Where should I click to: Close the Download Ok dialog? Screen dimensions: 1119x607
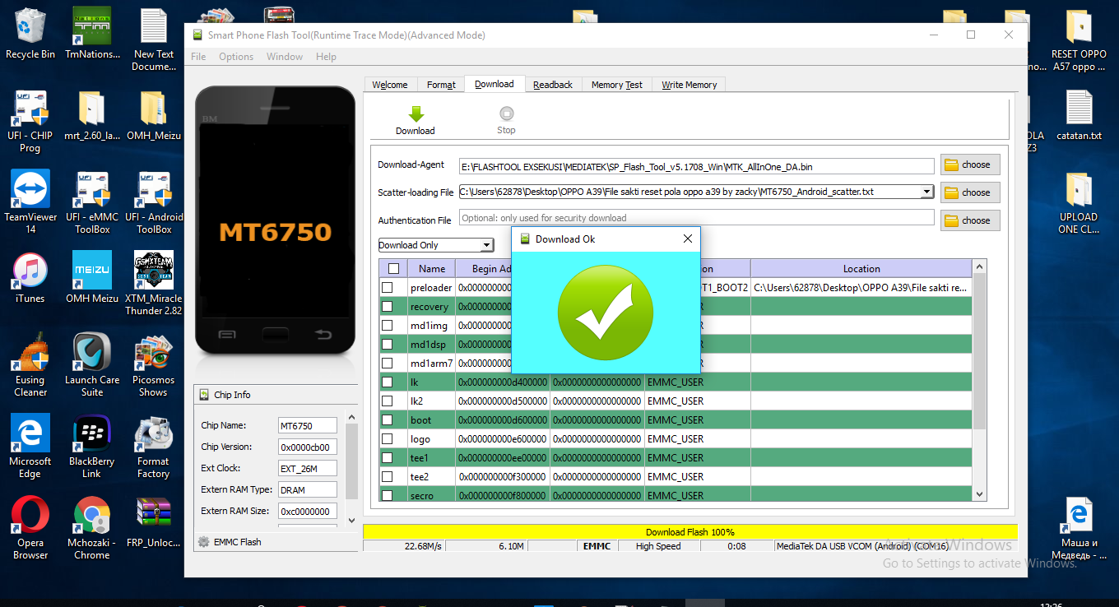[688, 239]
